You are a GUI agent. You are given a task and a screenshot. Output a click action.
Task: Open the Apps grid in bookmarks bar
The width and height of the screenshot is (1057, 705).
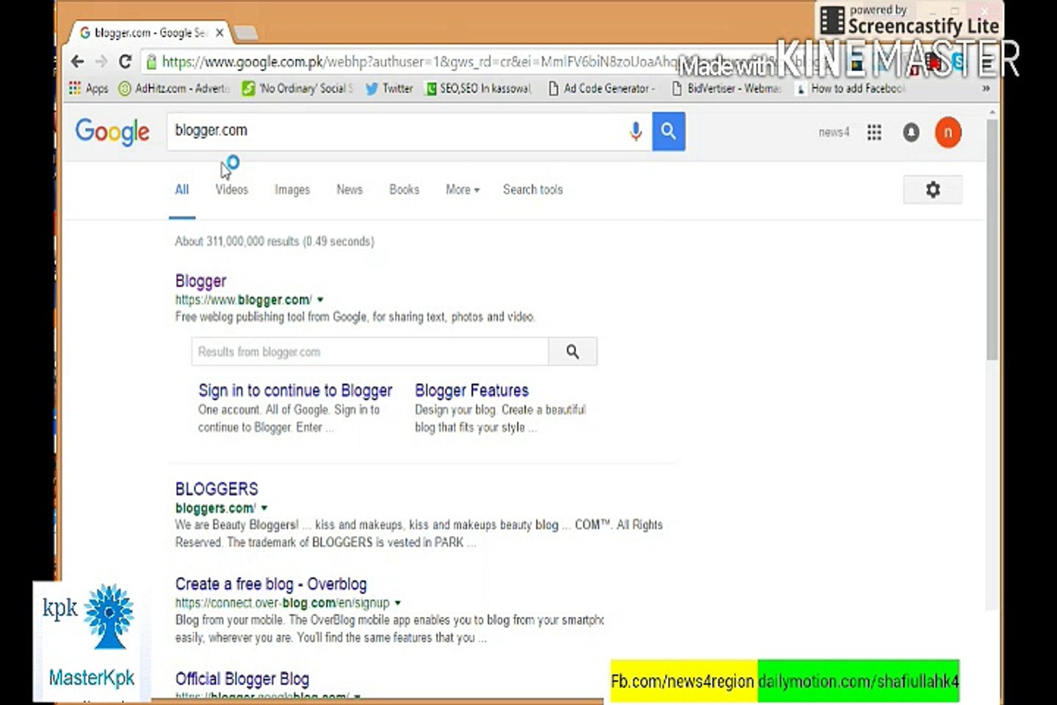[x=89, y=88]
